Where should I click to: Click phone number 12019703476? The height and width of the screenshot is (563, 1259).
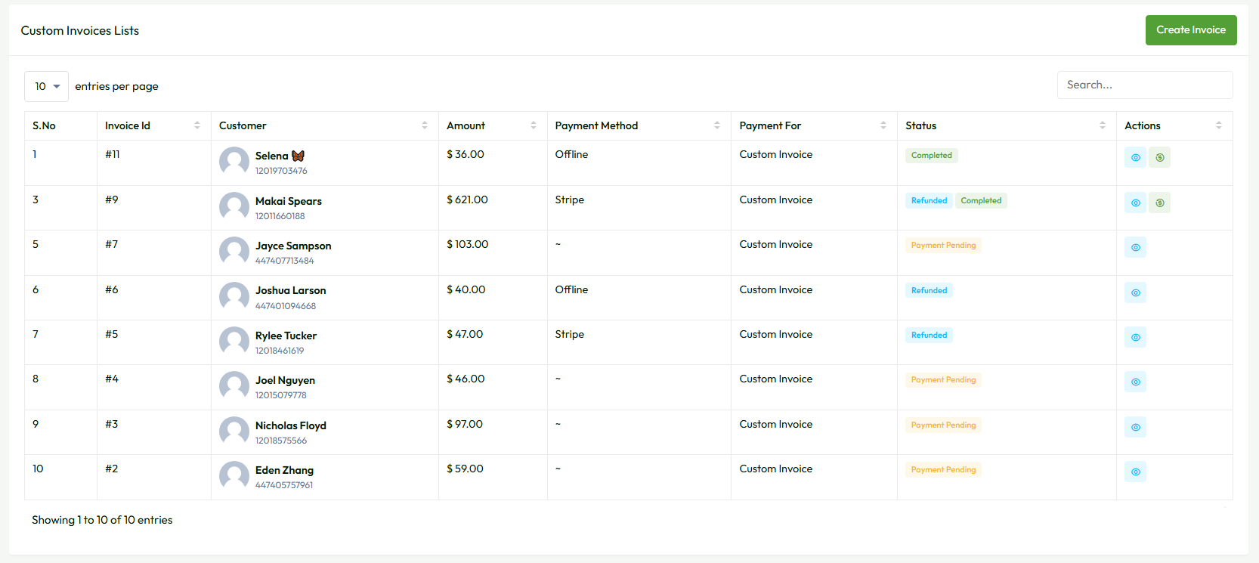[x=281, y=171]
